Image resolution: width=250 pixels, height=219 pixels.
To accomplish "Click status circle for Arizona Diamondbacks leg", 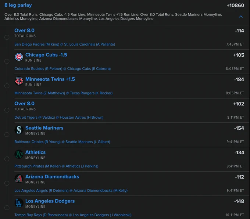I will click(x=7, y=183).
